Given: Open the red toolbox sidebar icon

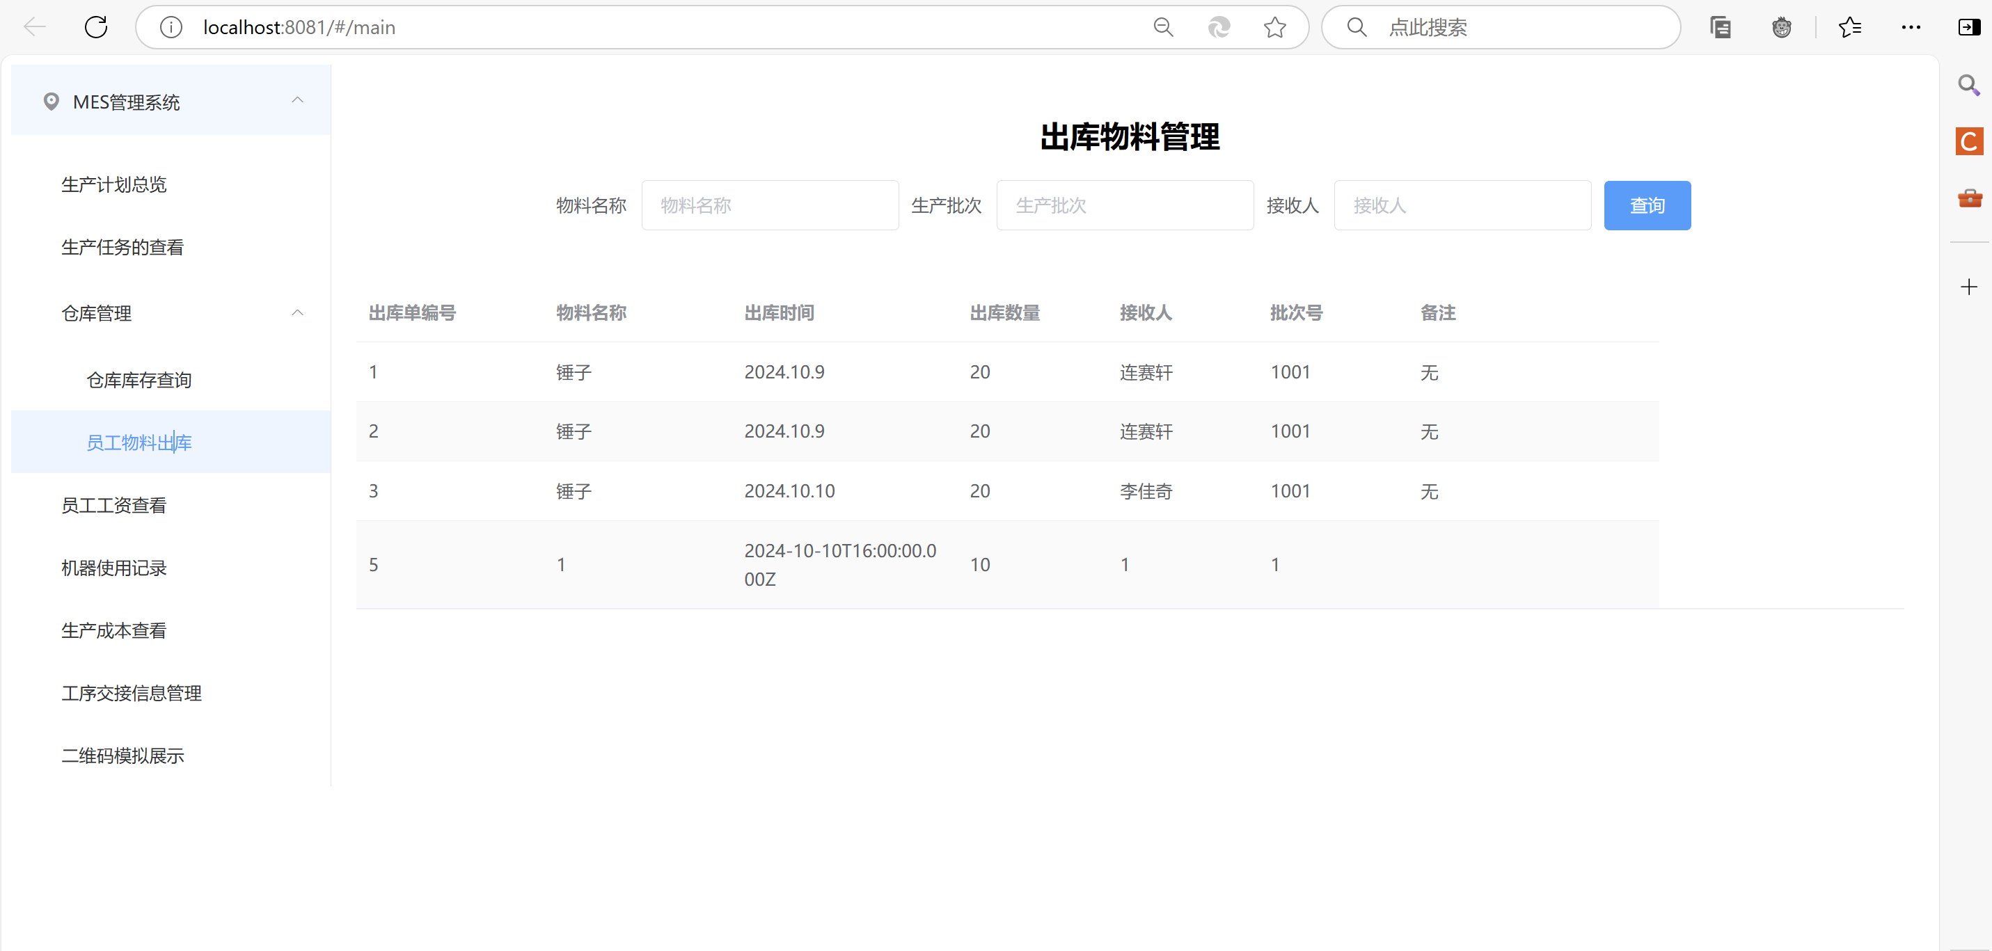Looking at the screenshot, I should coord(1969,199).
